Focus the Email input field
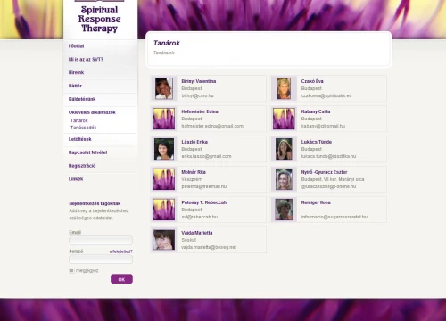446x321 pixels. pyautogui.click(x=101, y=240)
